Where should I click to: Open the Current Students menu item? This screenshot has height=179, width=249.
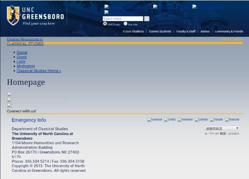point(160,31)
